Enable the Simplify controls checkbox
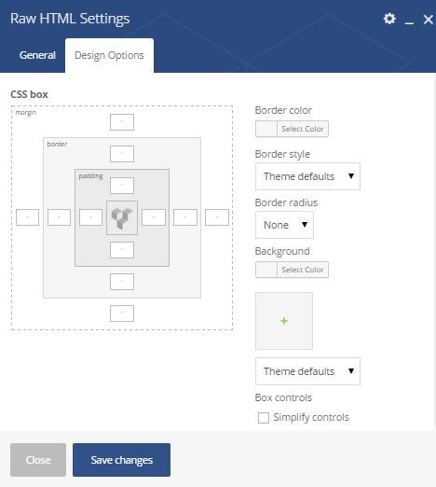 click(x=264, y=418)
